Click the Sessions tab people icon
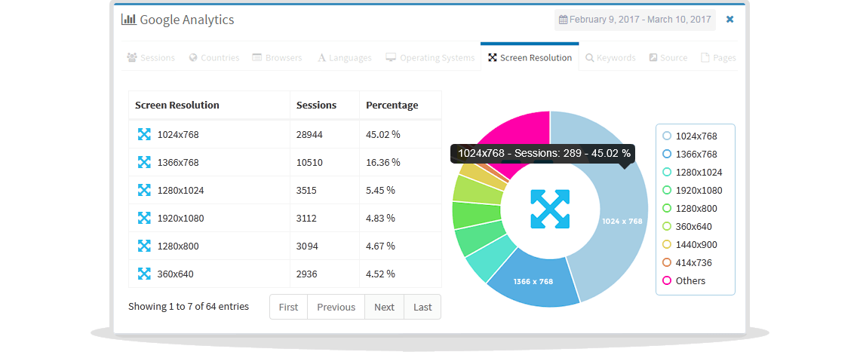Image resolution: width=860 pixels, height=352 pixels. click(131, 57)
